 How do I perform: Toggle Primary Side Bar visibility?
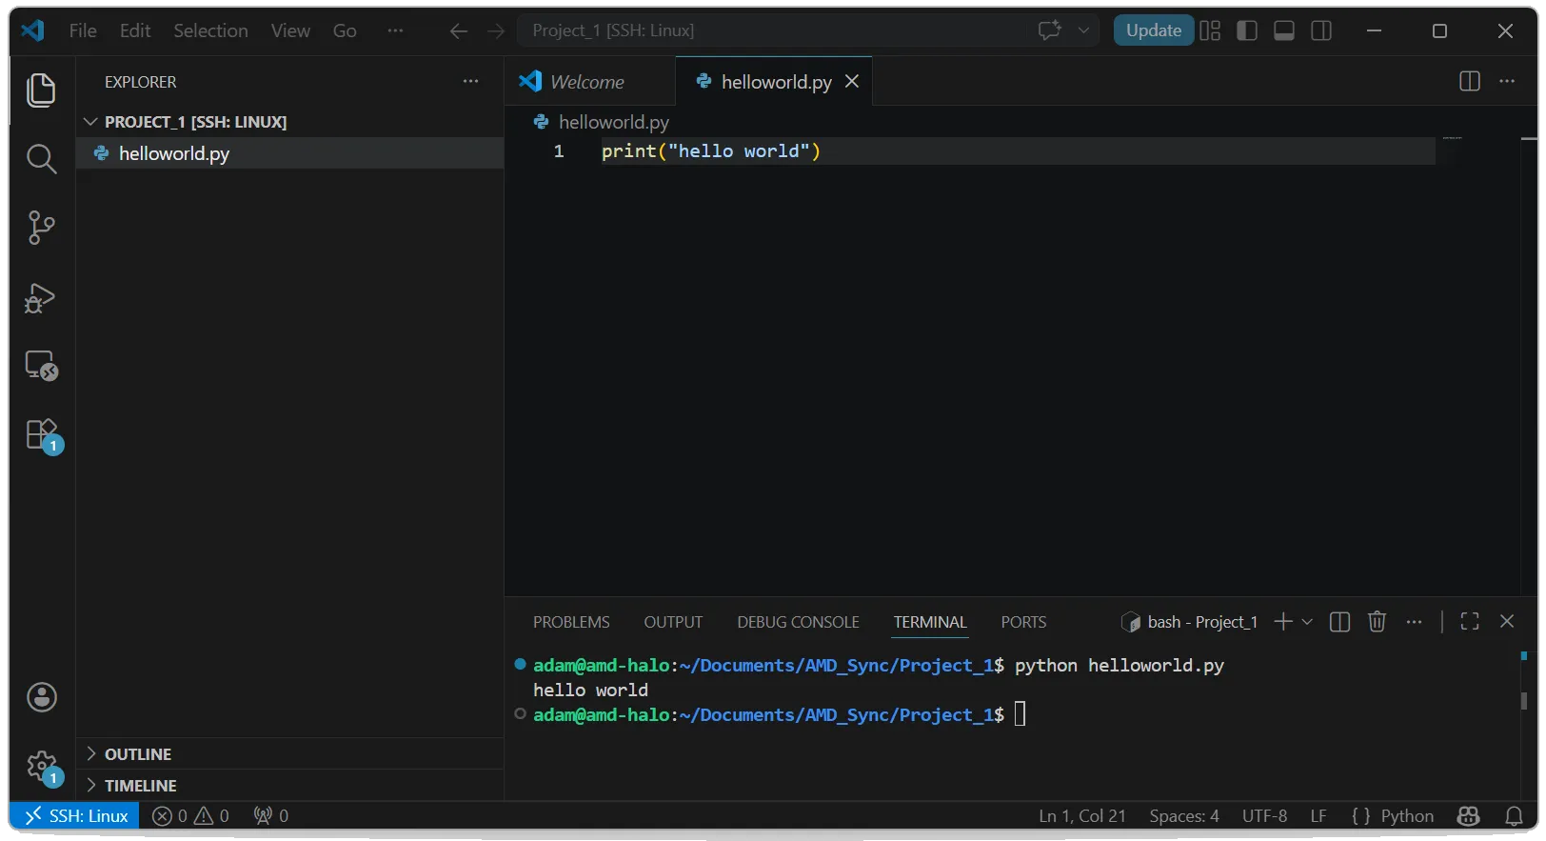click(x=1247, y=30)
